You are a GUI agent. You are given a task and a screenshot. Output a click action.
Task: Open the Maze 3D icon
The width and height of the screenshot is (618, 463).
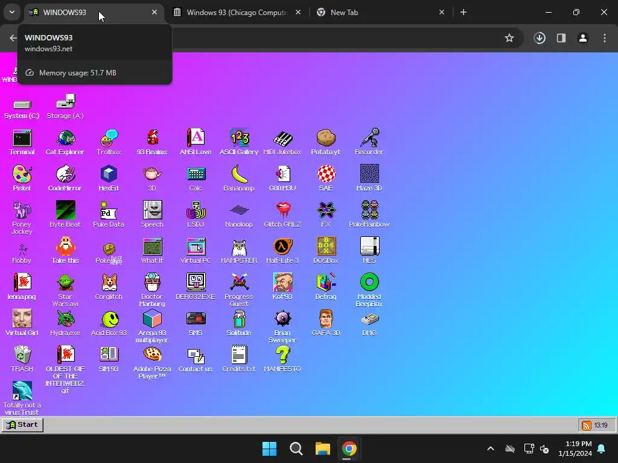369,178
